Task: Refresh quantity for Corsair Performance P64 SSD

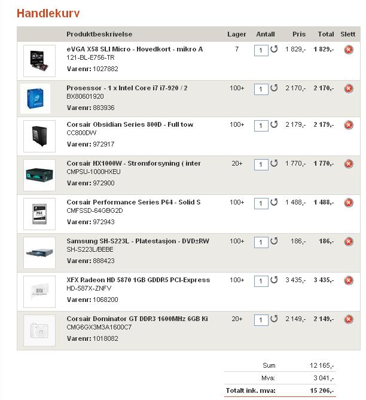Action: 274,202
